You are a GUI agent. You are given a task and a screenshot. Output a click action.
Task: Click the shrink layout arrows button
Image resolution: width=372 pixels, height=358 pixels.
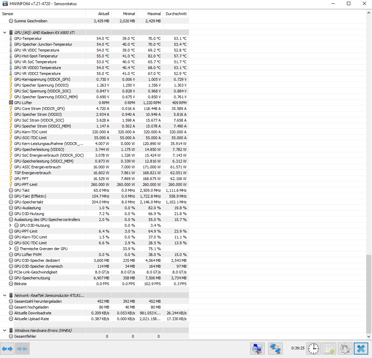(x=22, y=348)
